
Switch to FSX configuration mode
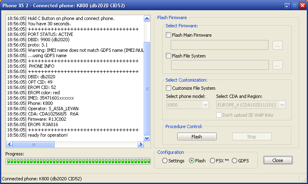click(x=212, y=161)
